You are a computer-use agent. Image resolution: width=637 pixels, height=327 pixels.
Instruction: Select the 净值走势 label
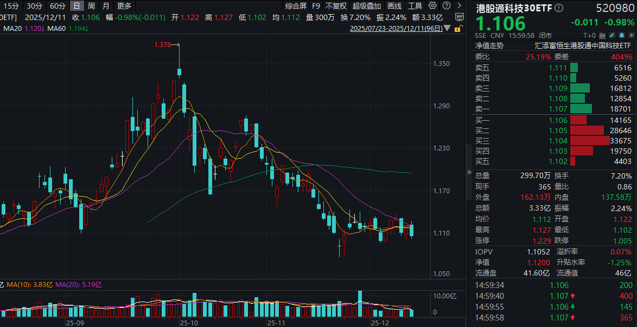[489, 46]
